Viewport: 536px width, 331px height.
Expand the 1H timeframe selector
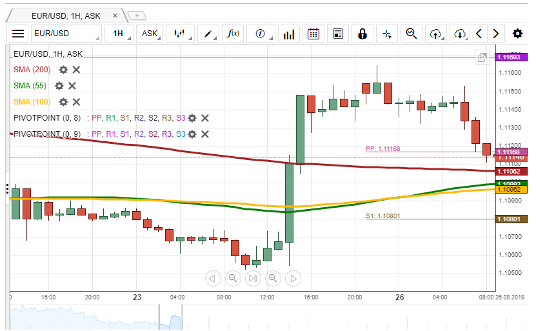pyautogui.click(x=119, y=34)
